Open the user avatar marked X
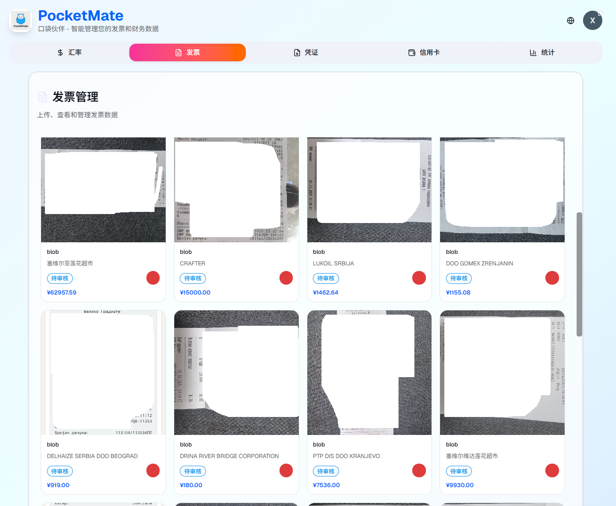This screenshot has width=616, height=506. point(592,20)
